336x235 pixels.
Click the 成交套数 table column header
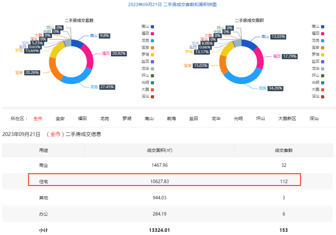coord(283,150)
